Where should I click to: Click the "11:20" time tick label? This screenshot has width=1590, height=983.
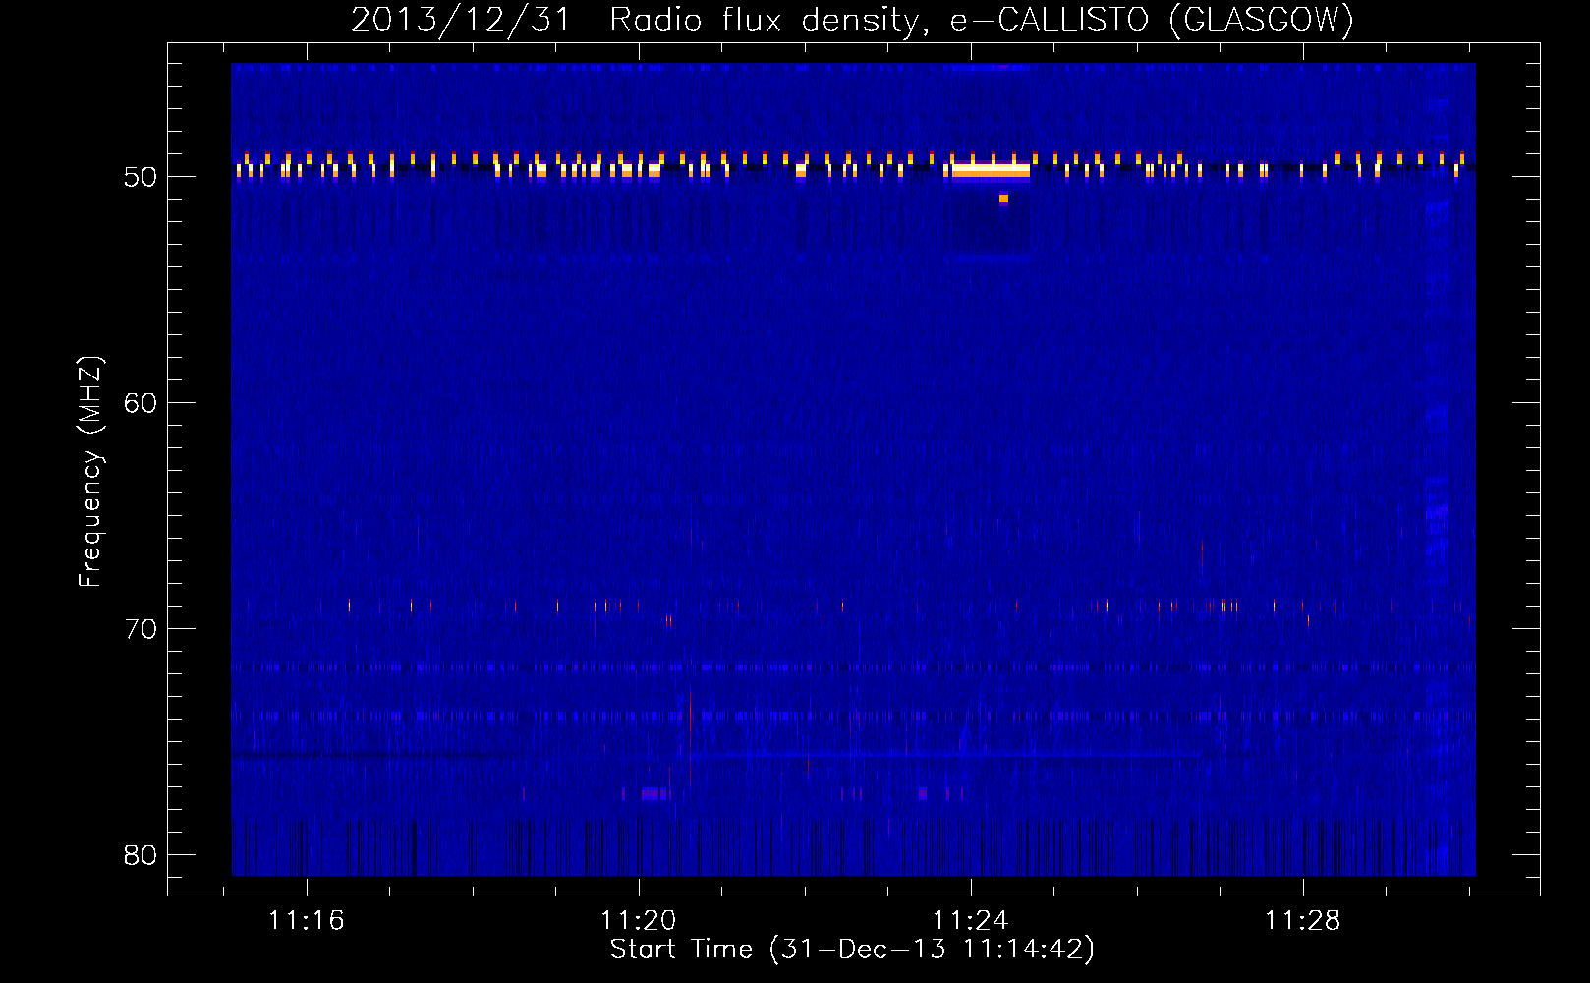[639, 921]
